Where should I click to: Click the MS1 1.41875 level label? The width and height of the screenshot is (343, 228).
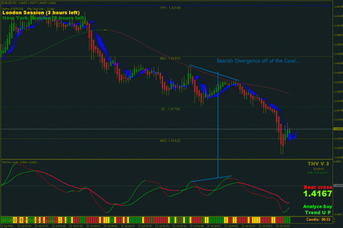[170, 58]
